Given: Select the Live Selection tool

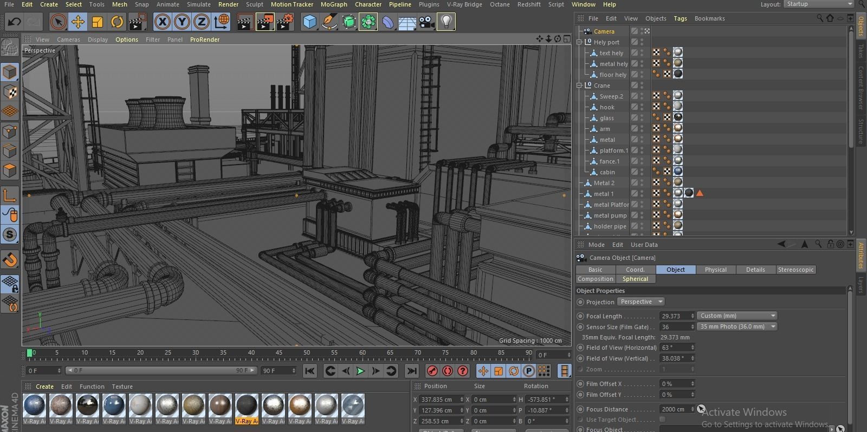Looking at the screenshot, I should [59, 22].
